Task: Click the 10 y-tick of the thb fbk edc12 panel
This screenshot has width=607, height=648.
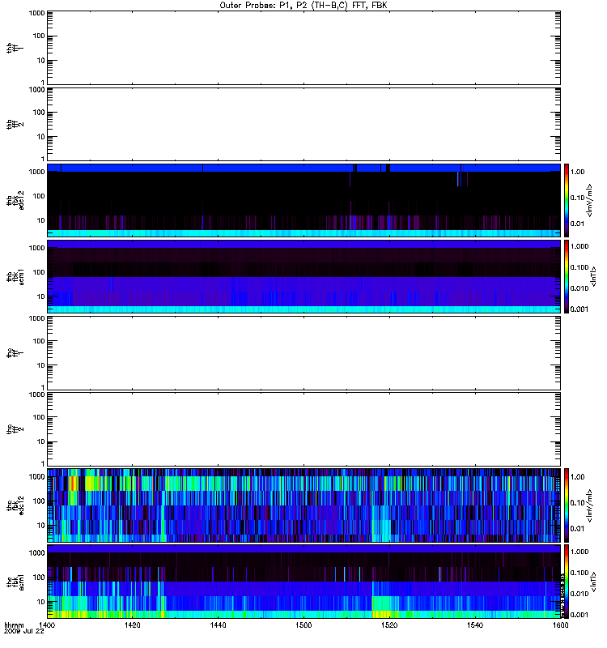Action: pos(41,220)
